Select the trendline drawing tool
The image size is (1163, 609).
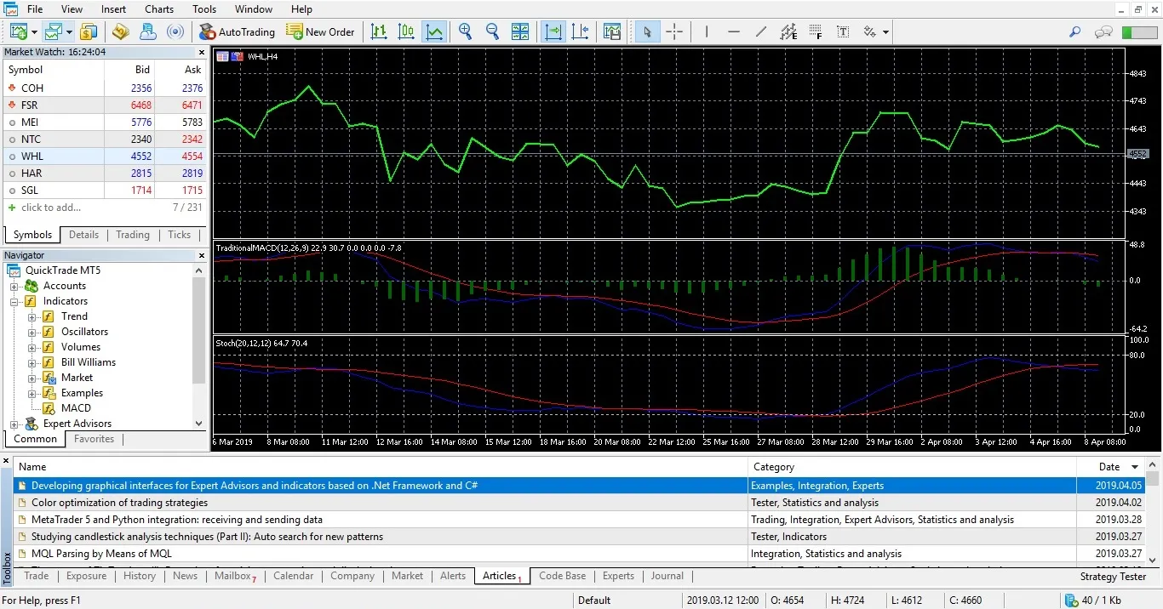tap(761, 31)
